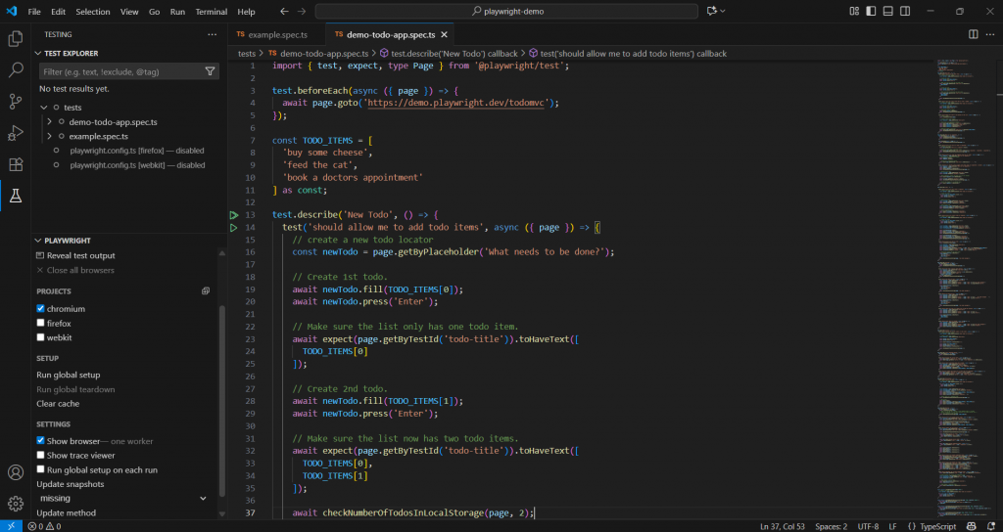The width and height of the screenshot is (1003, 532).
Task: Click the split editor right icon
Action: (x=973, y=34)
